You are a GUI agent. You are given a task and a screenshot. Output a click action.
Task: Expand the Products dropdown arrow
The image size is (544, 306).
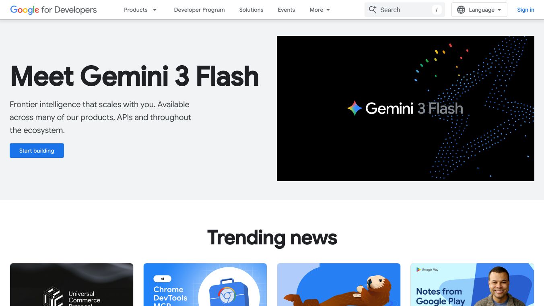coord(155,10)
